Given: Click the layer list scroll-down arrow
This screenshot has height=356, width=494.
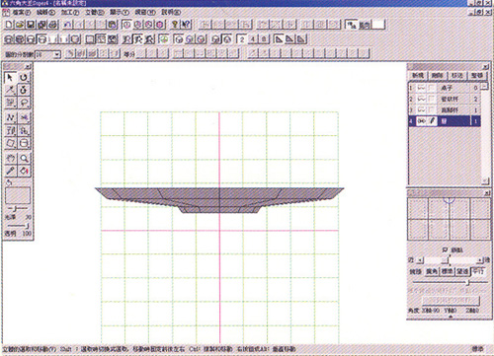Looking at the screenshot, I should coord(484,181).
